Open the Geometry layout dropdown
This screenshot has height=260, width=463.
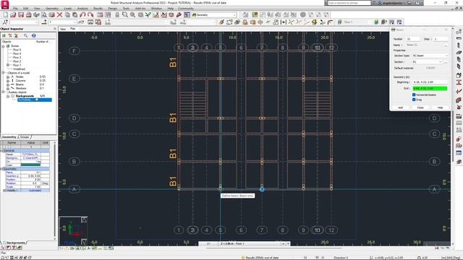234,14
